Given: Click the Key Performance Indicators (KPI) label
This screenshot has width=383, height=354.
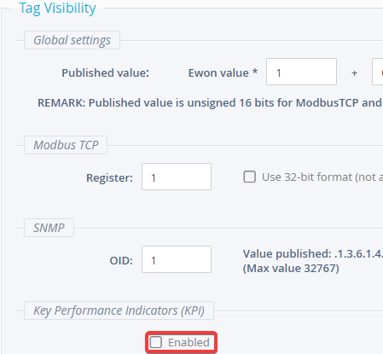Looking at the screenshot, I should [x=119, y=310].
